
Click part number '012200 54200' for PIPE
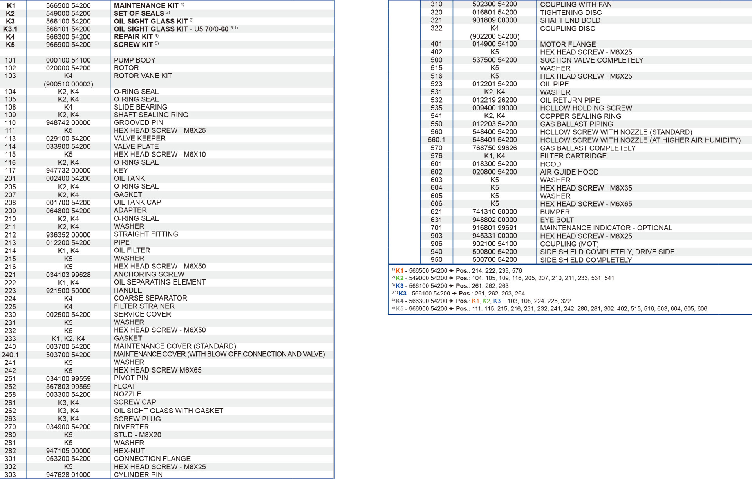click(69, 243)
